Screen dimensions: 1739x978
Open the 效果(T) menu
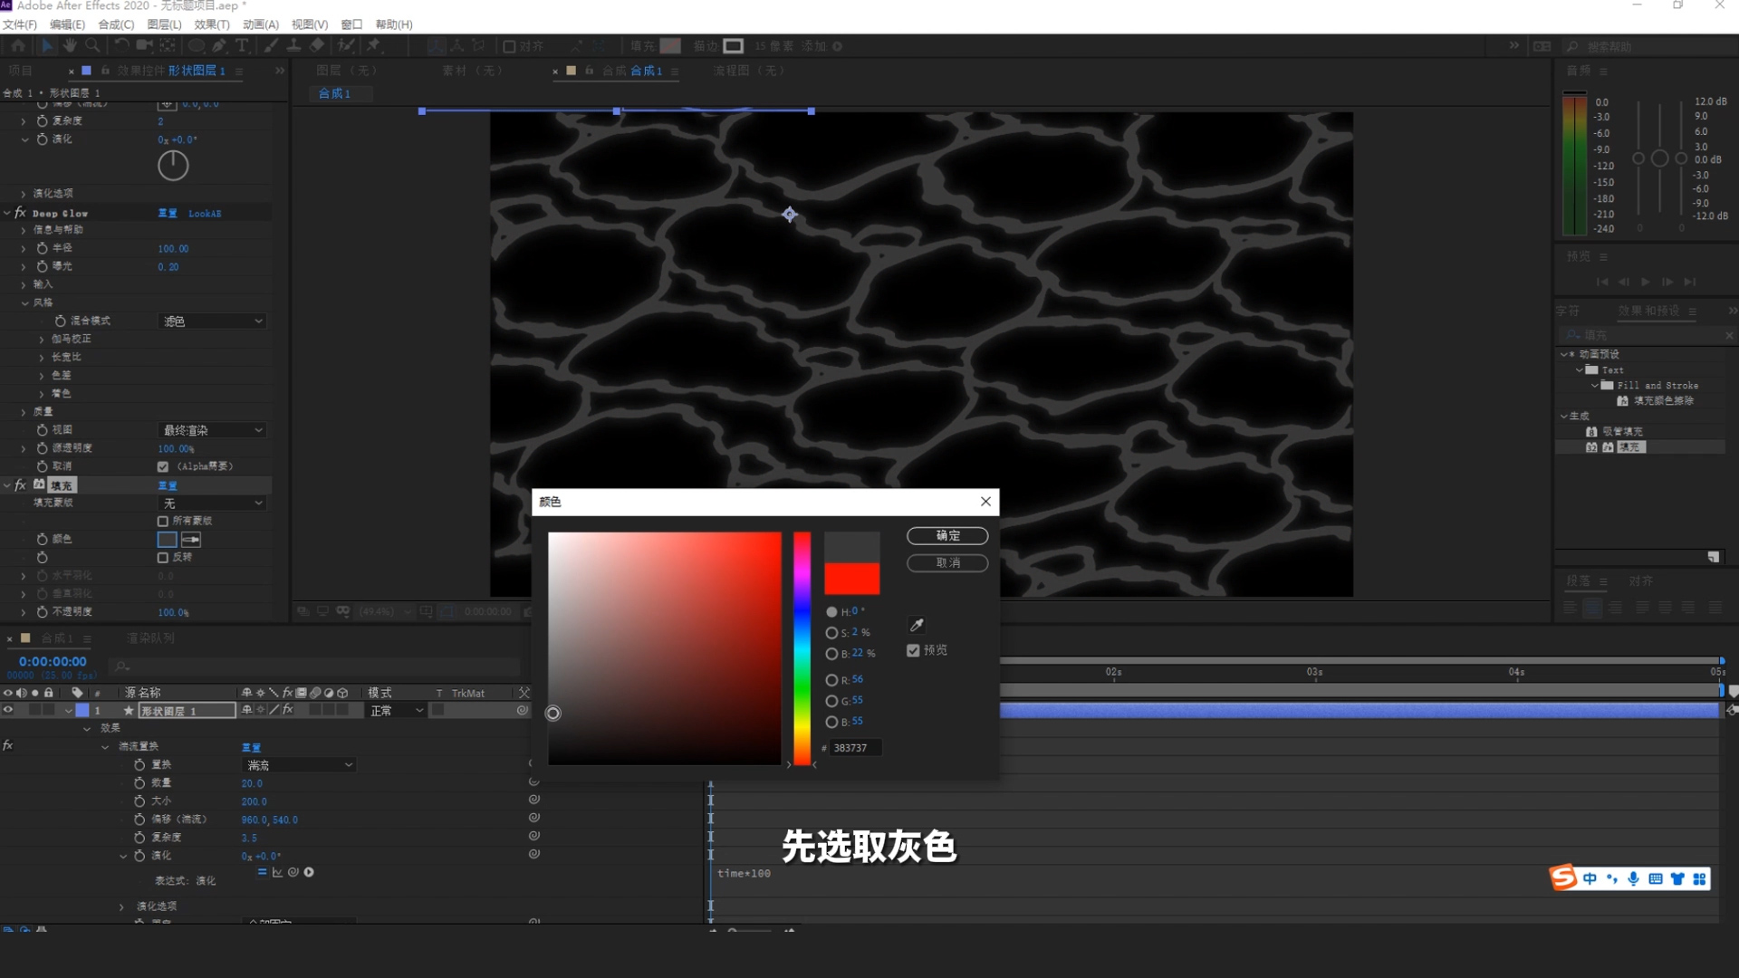click(x=212, y=24)
